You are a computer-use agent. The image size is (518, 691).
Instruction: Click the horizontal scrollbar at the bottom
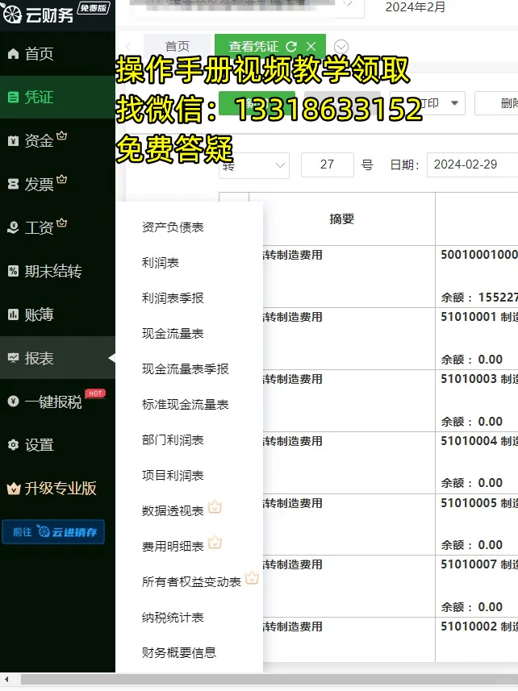(x=269, y=679)
